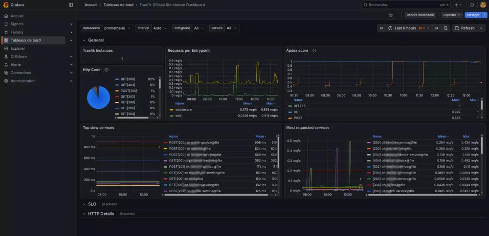Click info icon beside Apdex score

(314, 50)
